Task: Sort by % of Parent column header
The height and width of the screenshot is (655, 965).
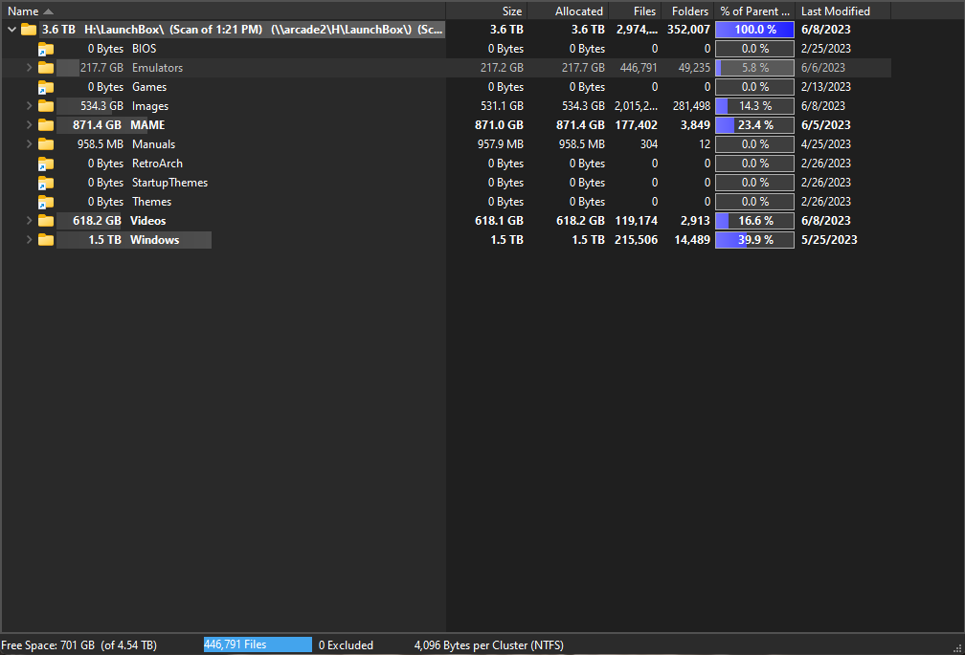Action: [x=754, y=11]
